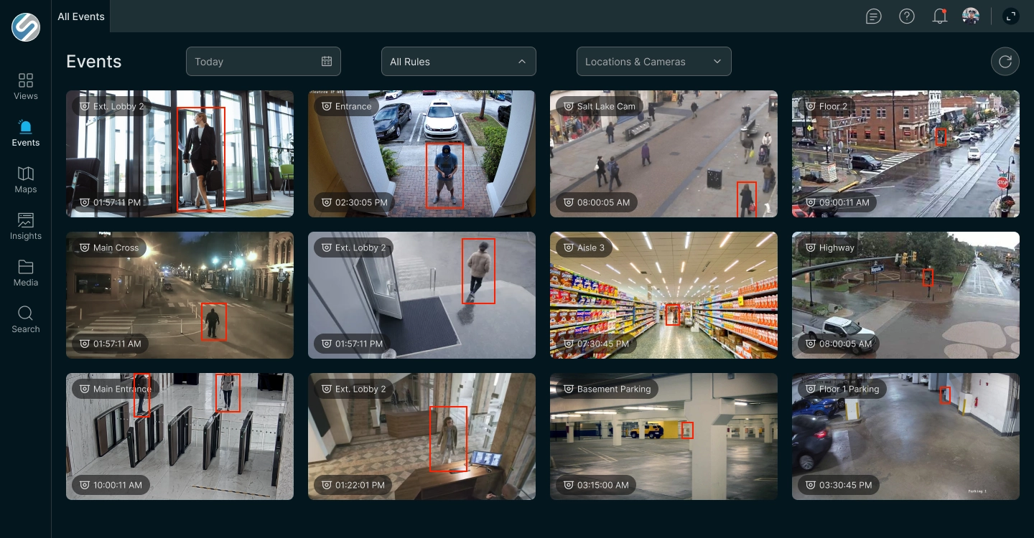
Task: Open the chat messages icon in header
Action: 874,16
